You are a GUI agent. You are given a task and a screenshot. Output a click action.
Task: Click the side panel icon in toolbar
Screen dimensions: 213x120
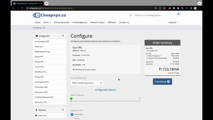click(x=191, y=8)
